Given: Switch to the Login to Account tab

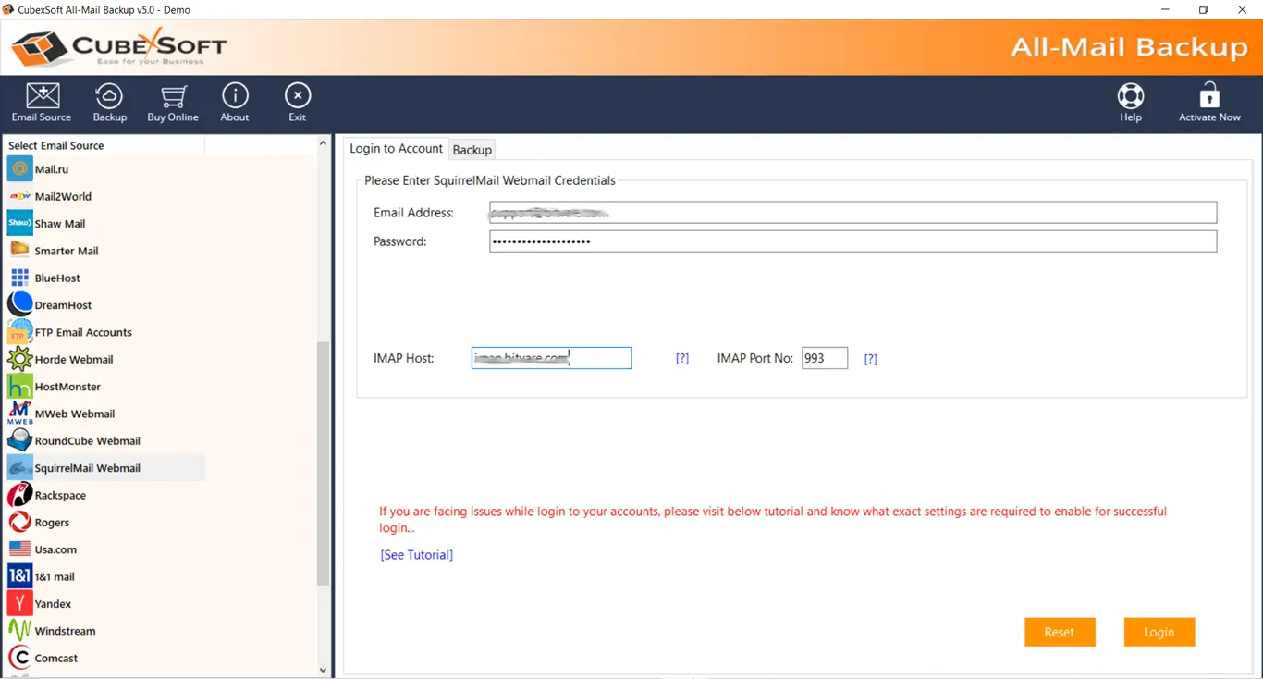Looking at the screenshot, I should 396,149.
